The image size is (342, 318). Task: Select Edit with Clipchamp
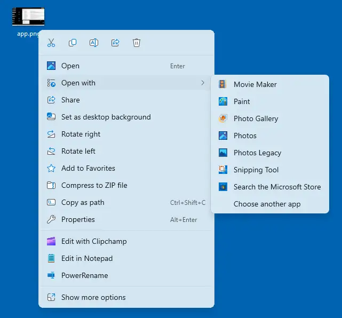[x=126, y=241]
